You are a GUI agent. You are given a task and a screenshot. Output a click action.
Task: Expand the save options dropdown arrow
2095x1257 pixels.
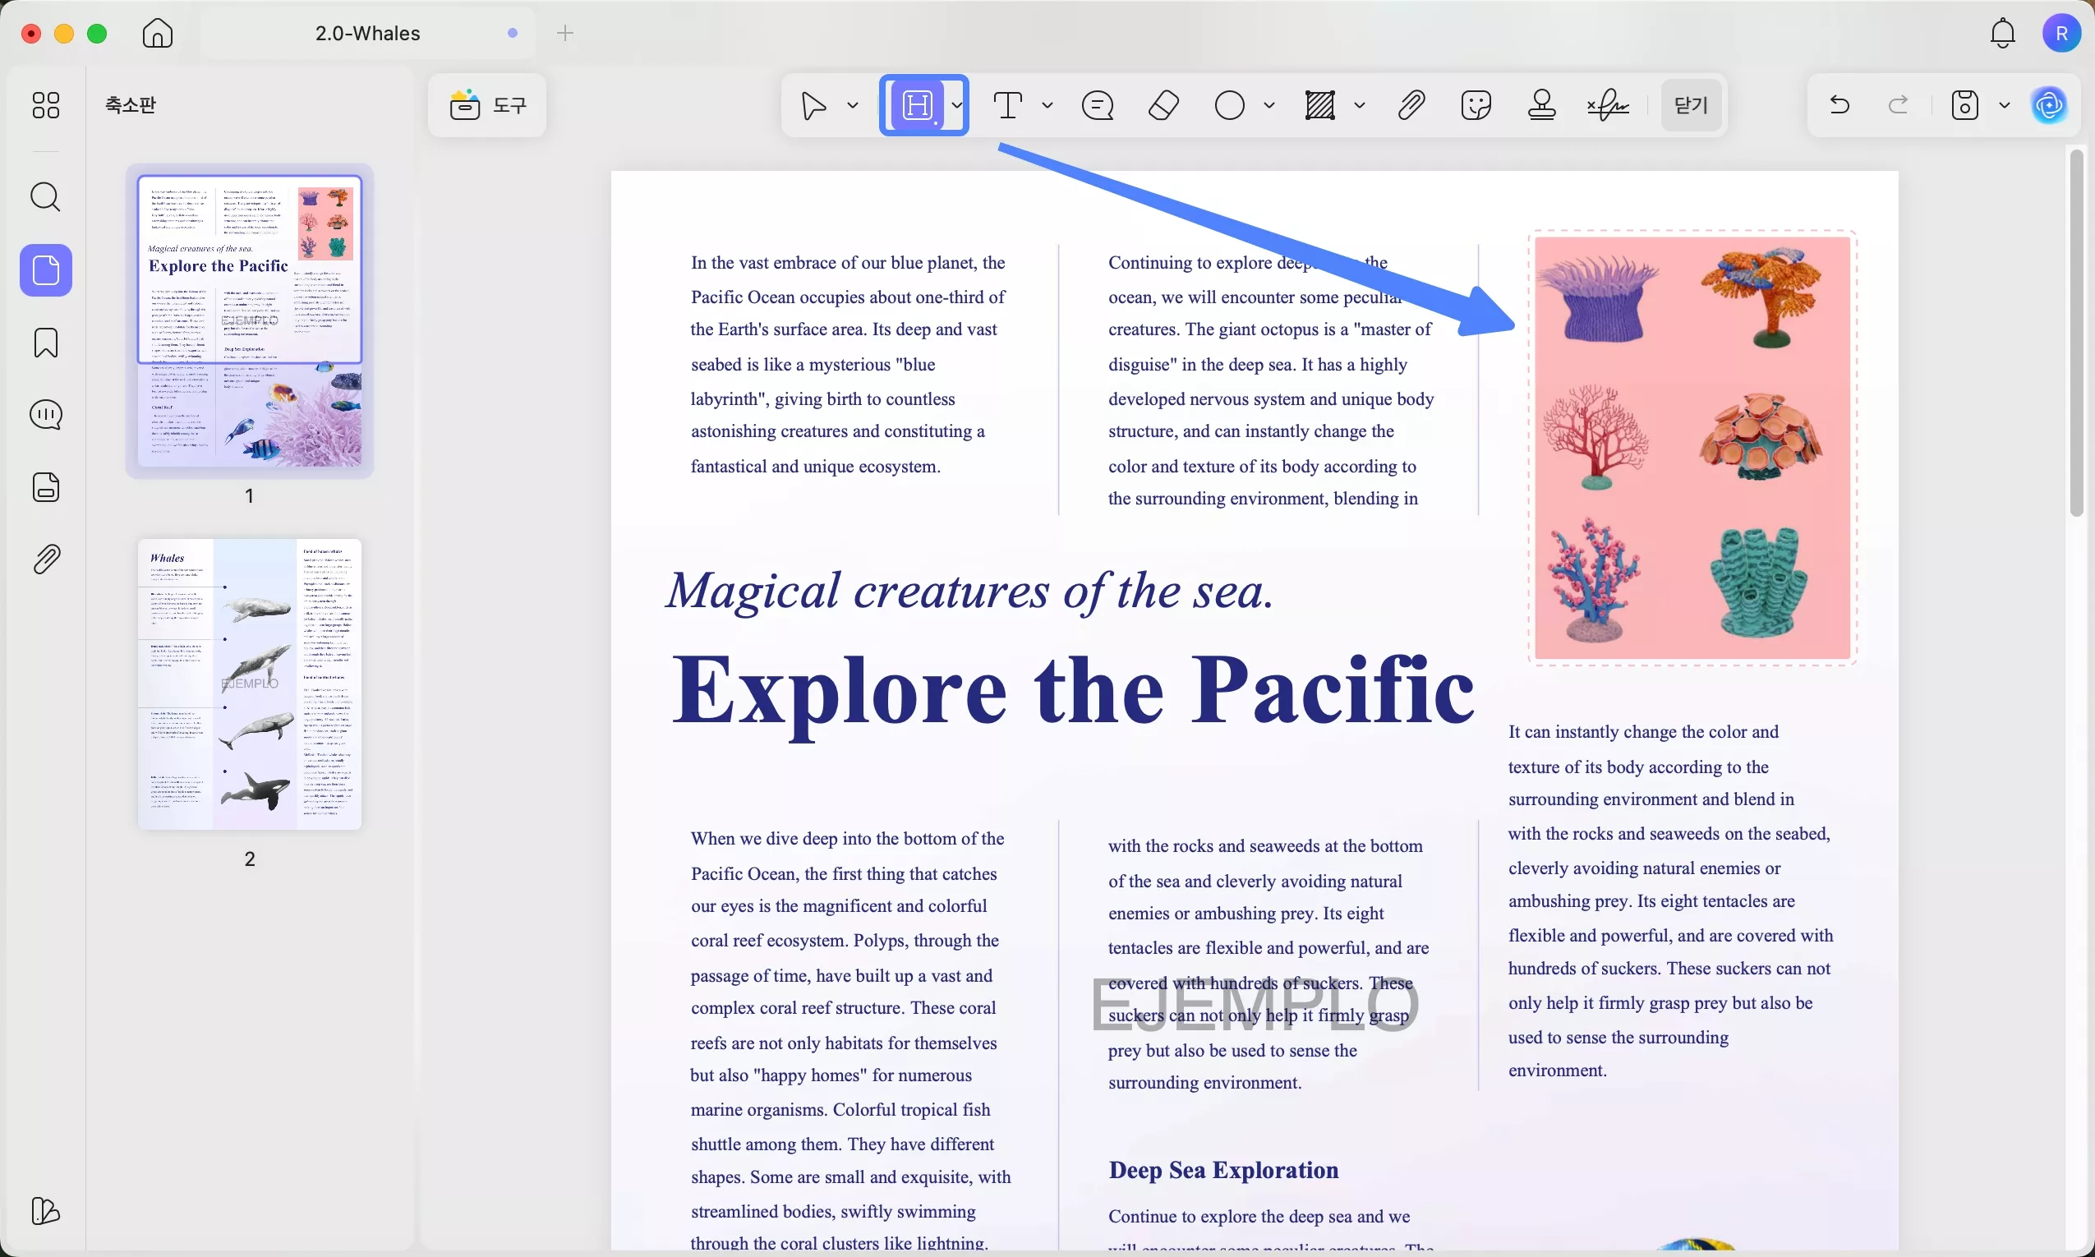[x=2005, y=105]
